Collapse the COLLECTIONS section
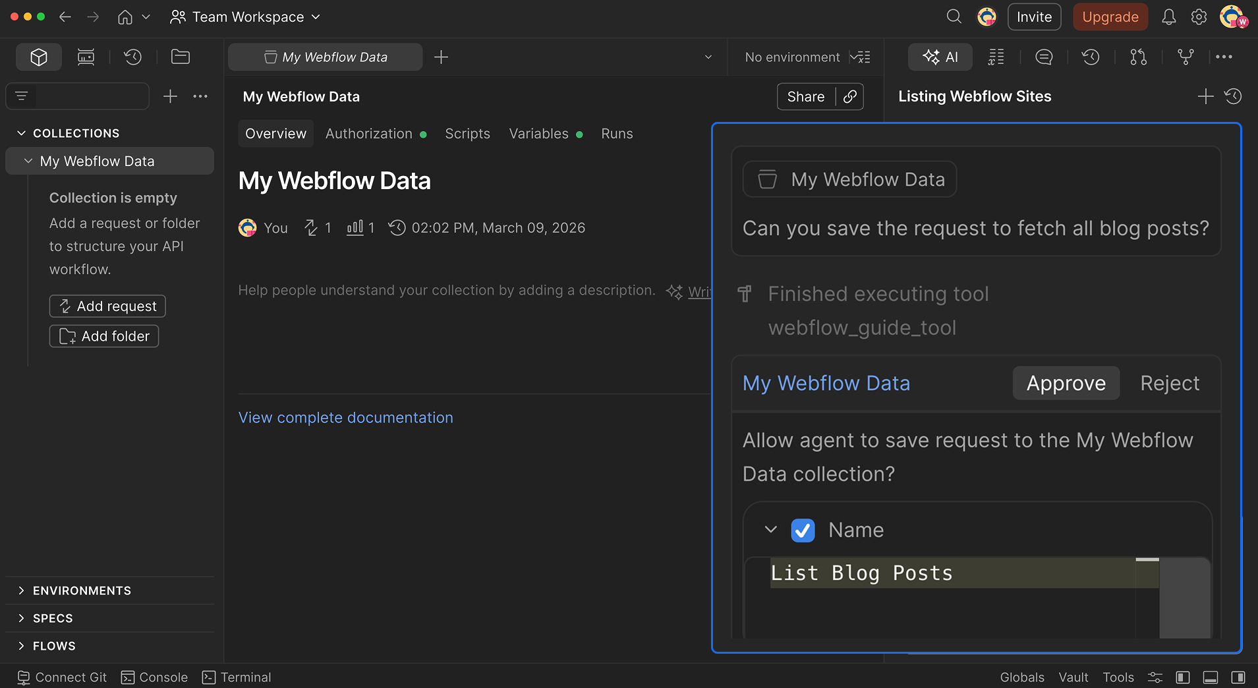 coord(21,133)
